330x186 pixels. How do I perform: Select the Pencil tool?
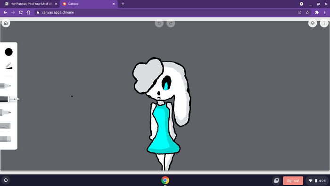(5, 86)
